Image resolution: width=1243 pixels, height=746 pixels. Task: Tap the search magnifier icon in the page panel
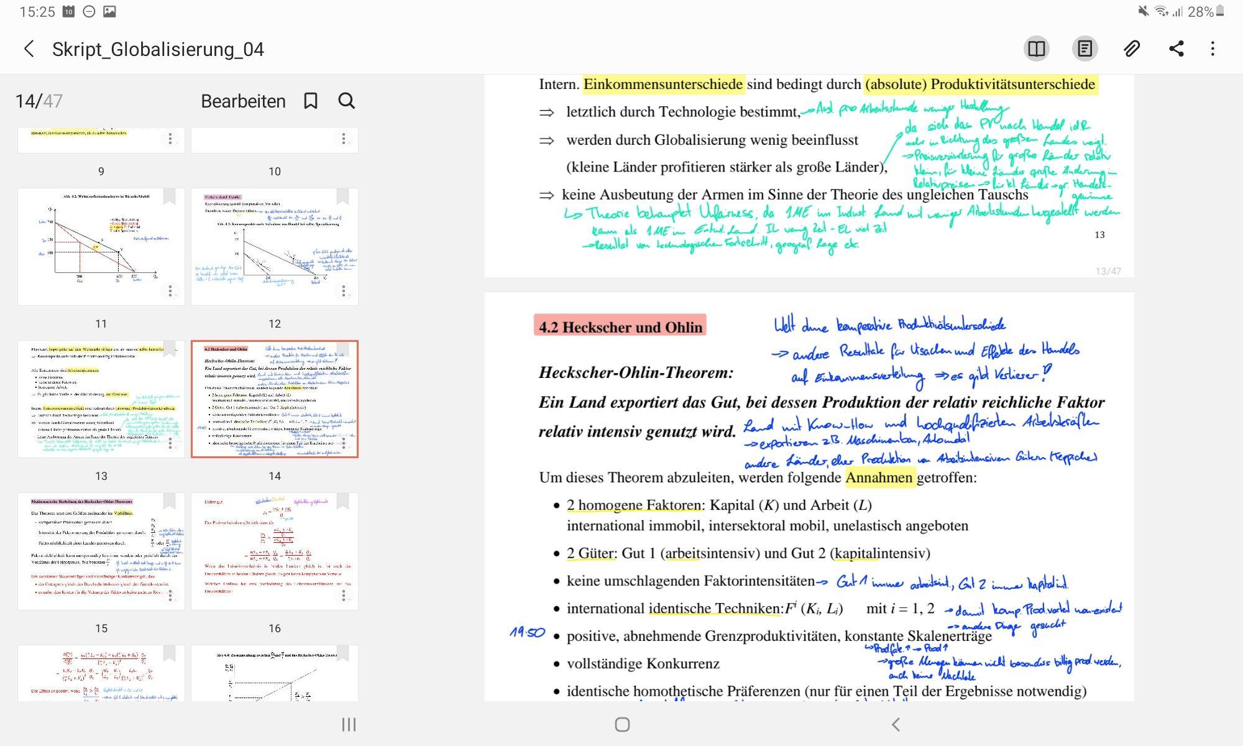tap(347, 101)
